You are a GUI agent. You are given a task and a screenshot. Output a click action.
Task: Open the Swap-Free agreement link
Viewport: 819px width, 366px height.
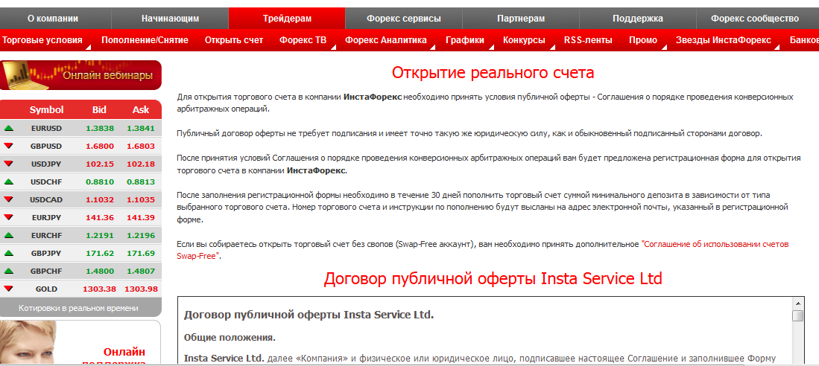715,244
